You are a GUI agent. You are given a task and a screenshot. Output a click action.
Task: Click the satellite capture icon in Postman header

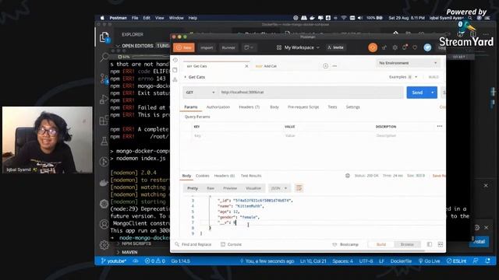[384, 47]
